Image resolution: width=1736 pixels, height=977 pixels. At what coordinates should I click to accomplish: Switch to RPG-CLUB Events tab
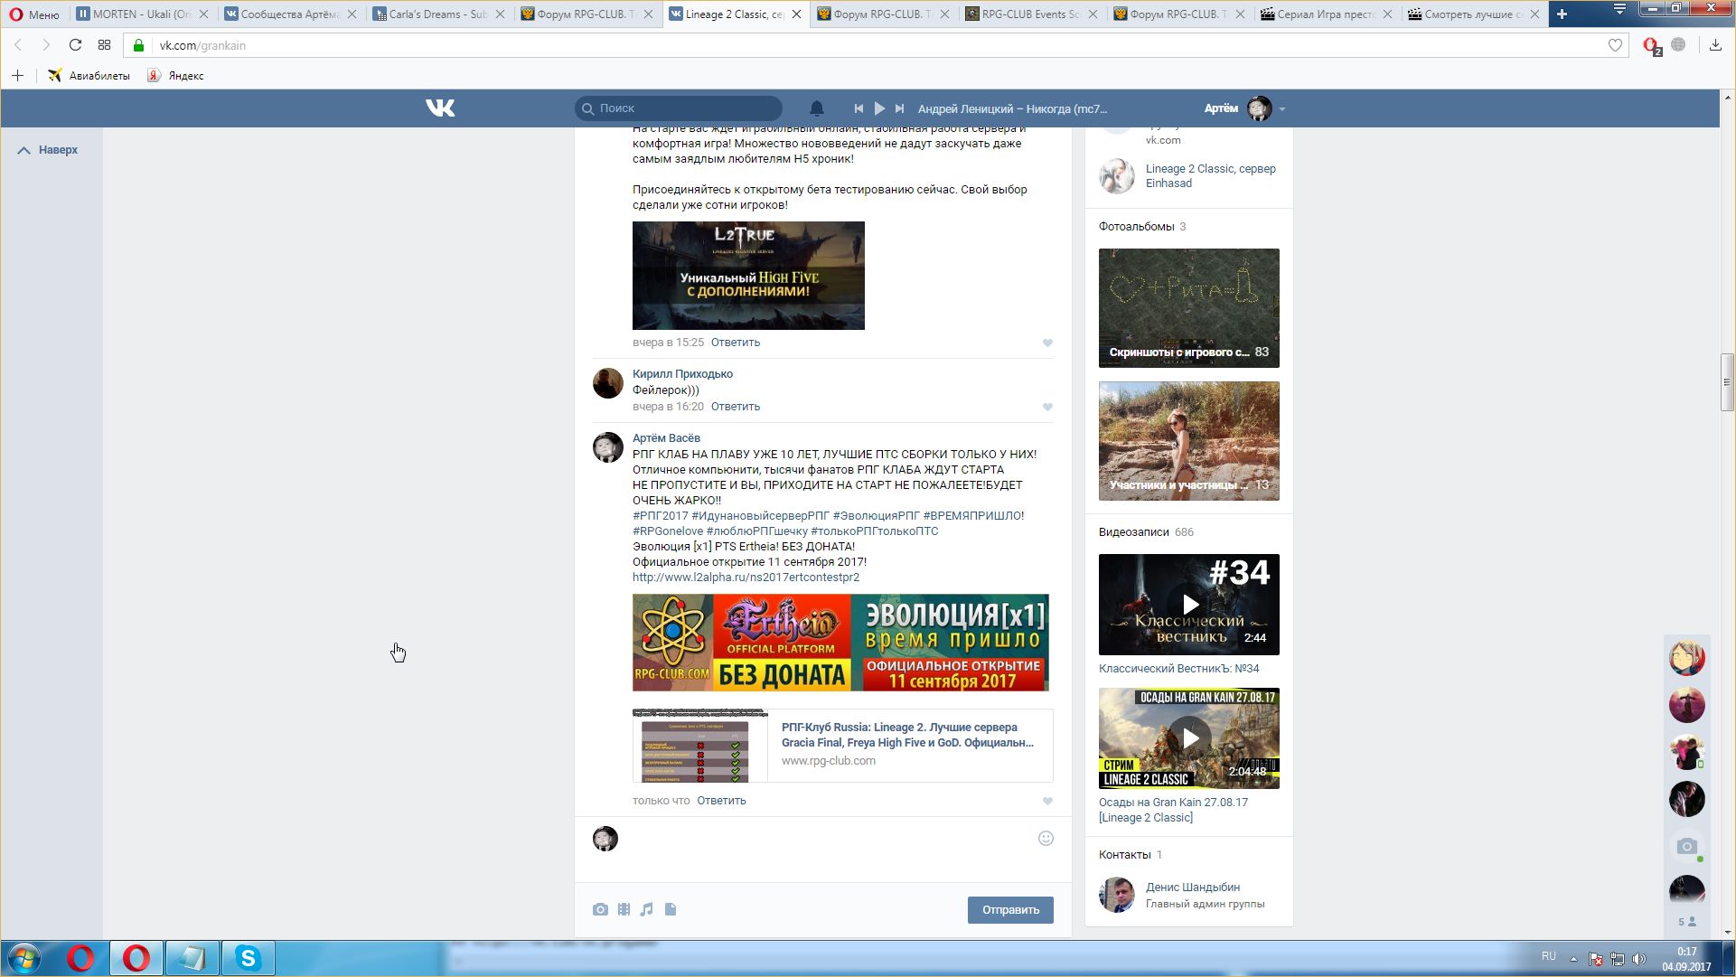[1031, 14]
